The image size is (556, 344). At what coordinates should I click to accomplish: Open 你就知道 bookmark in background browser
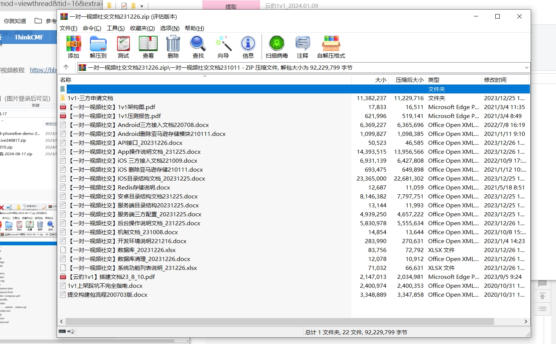point(15,21)
